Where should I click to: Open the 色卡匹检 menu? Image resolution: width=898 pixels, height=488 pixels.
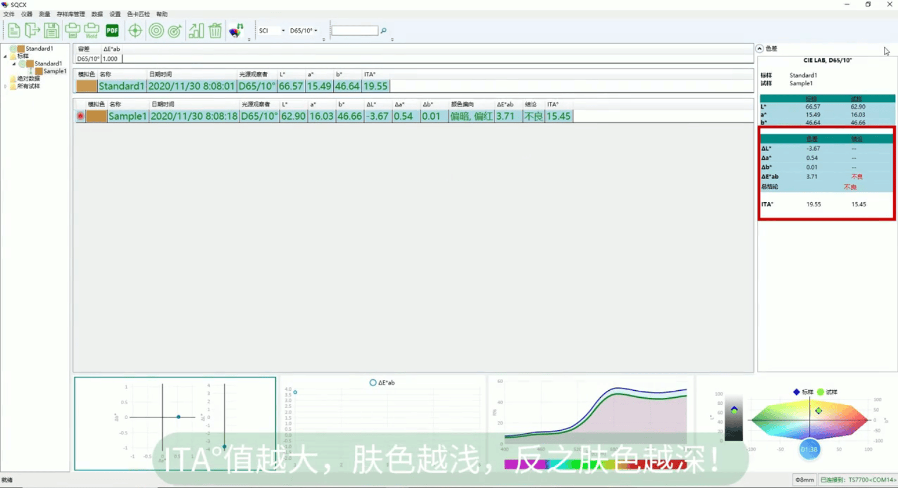point(138,14)
